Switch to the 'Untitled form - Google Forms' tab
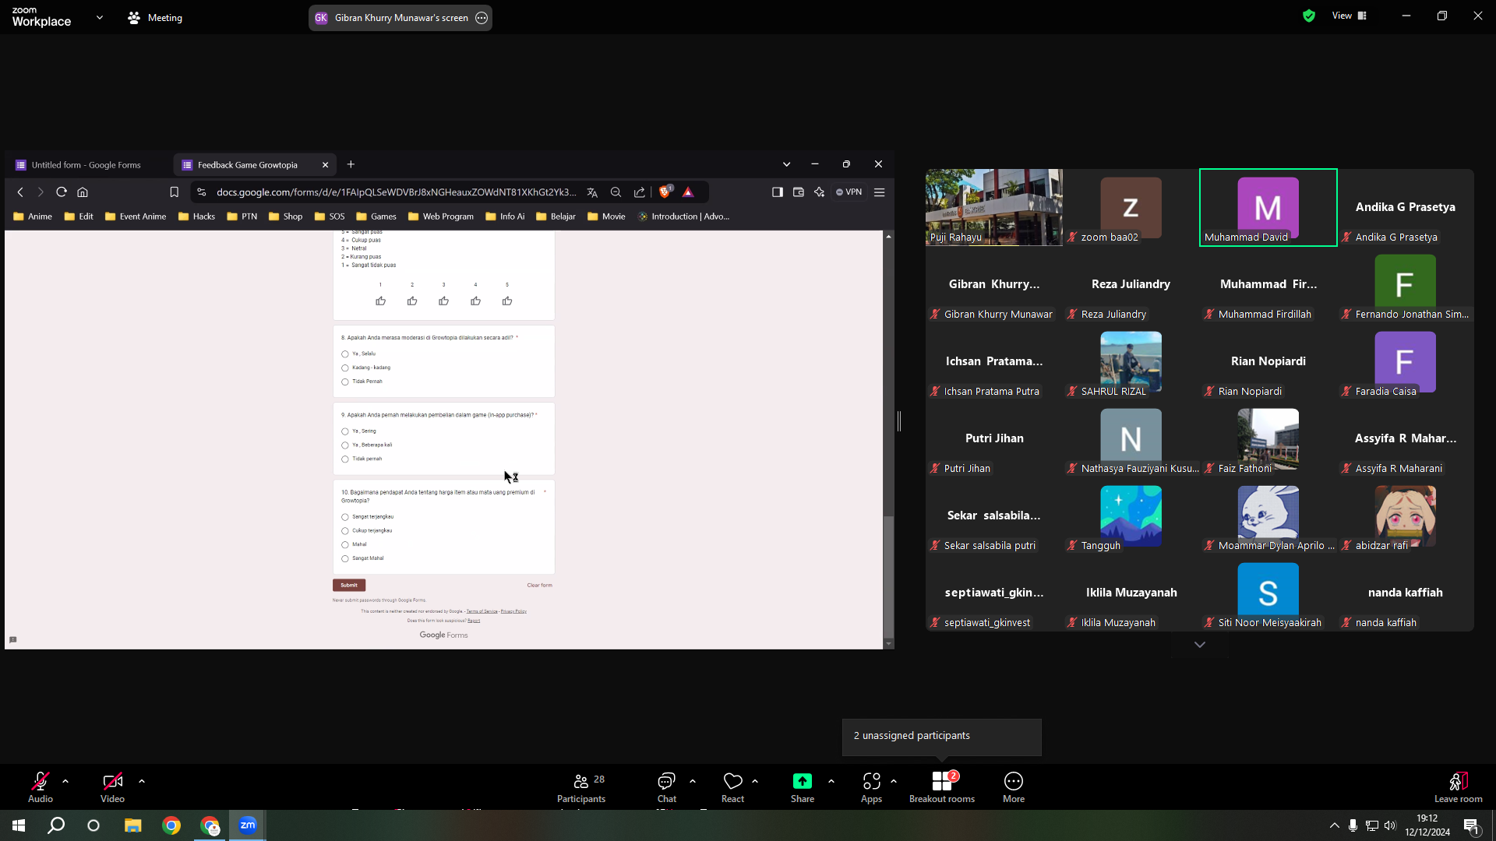The height and width of the screenshot is (841, 1496). [x=87, y=165]
